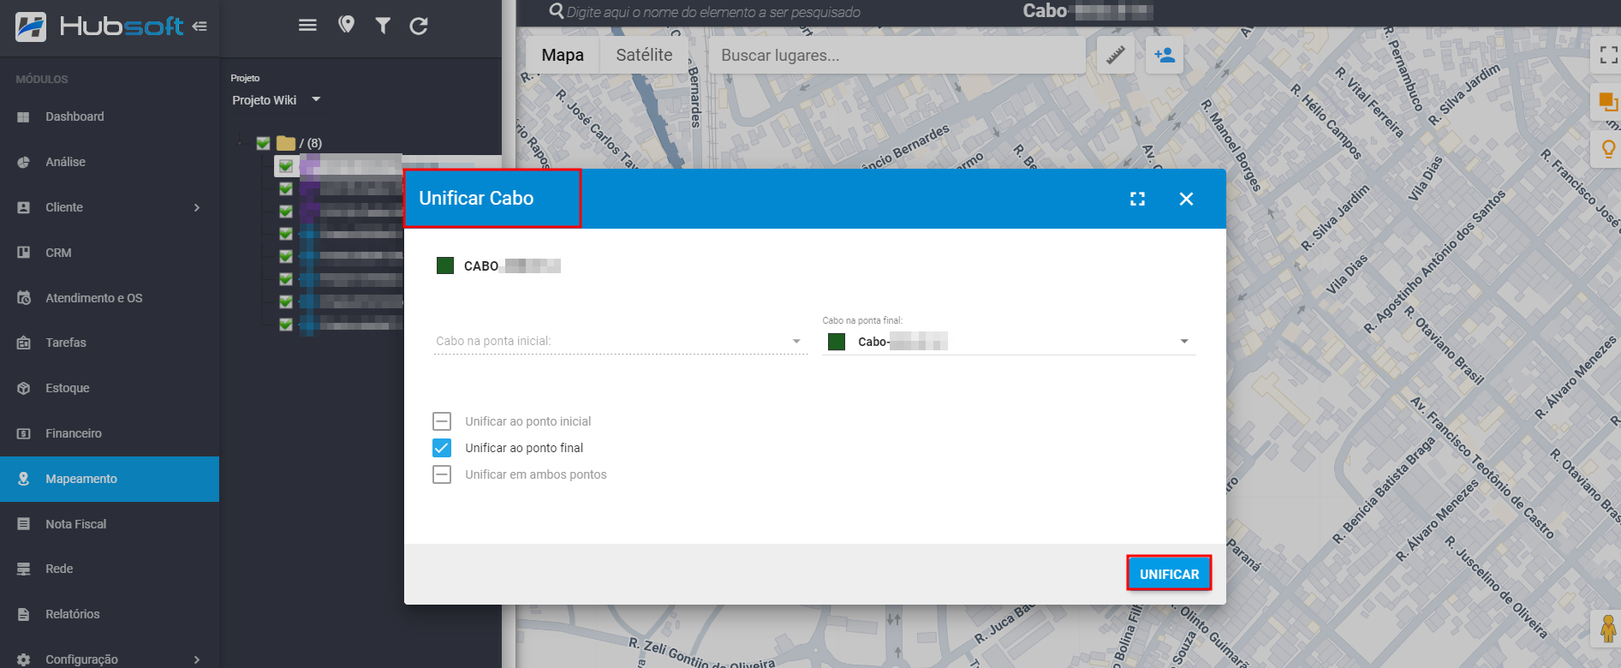Uncheck Unificar ao ponto final
Image resolution: width=1621 pixels, height=668 pixels.
click(x=442, y=448)
